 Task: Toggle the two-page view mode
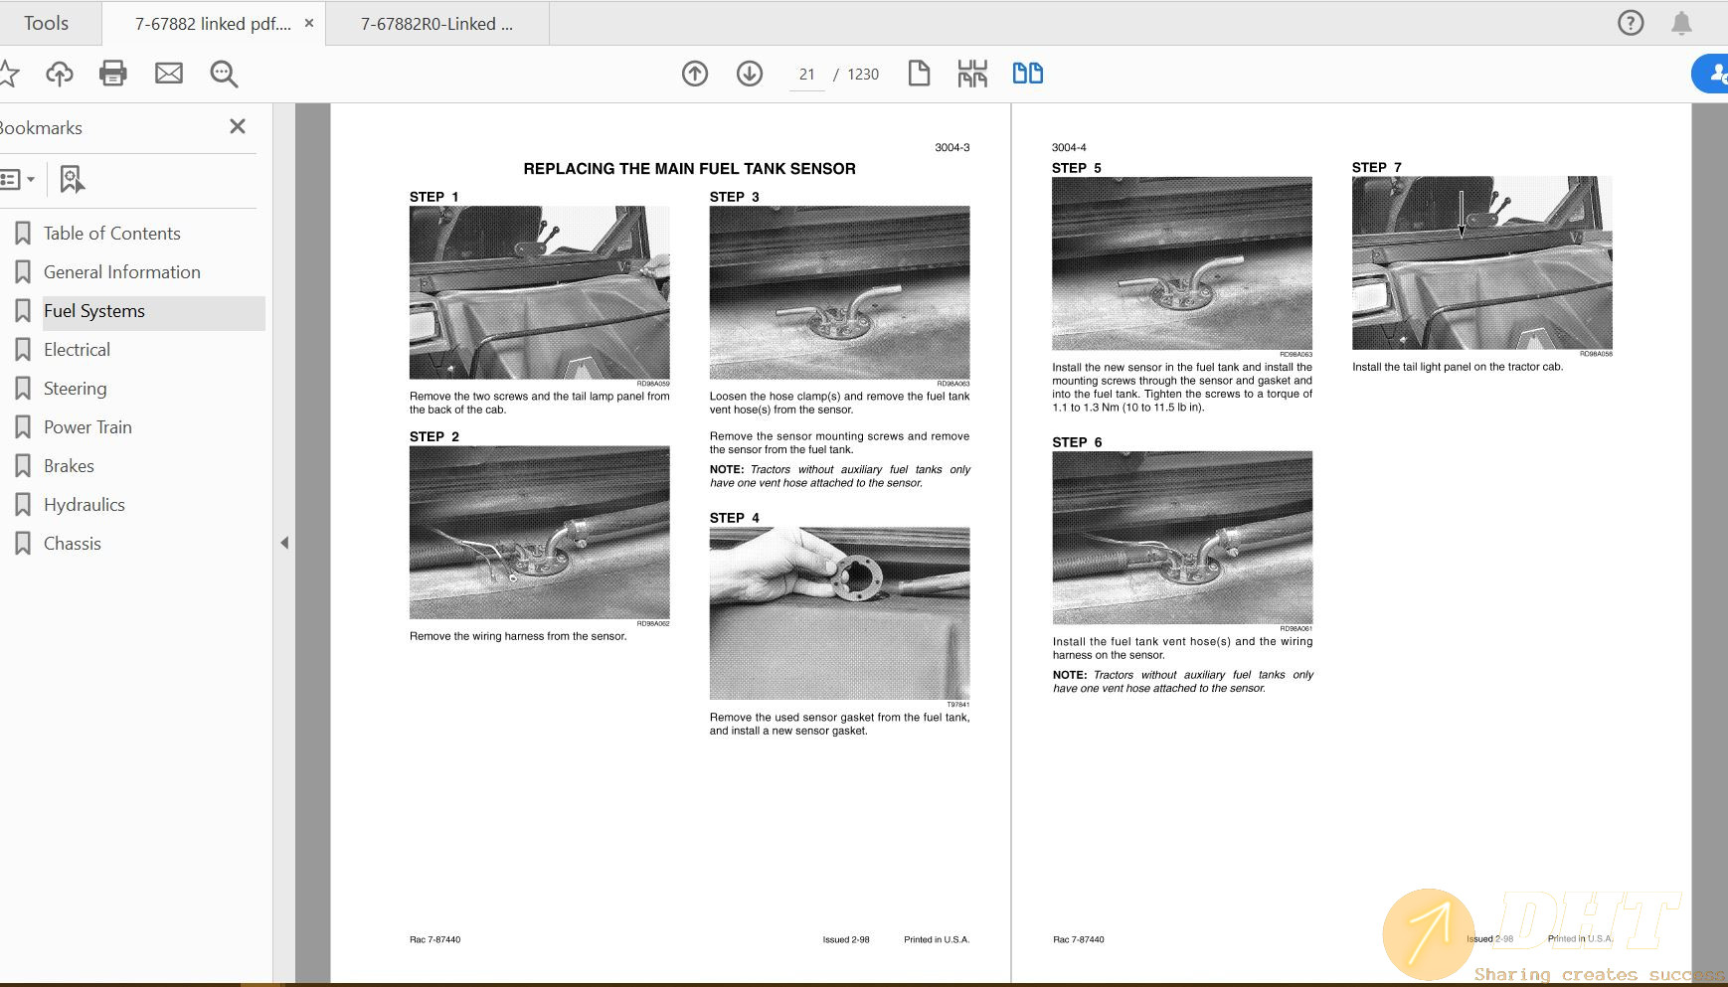tap(1027, 74)
